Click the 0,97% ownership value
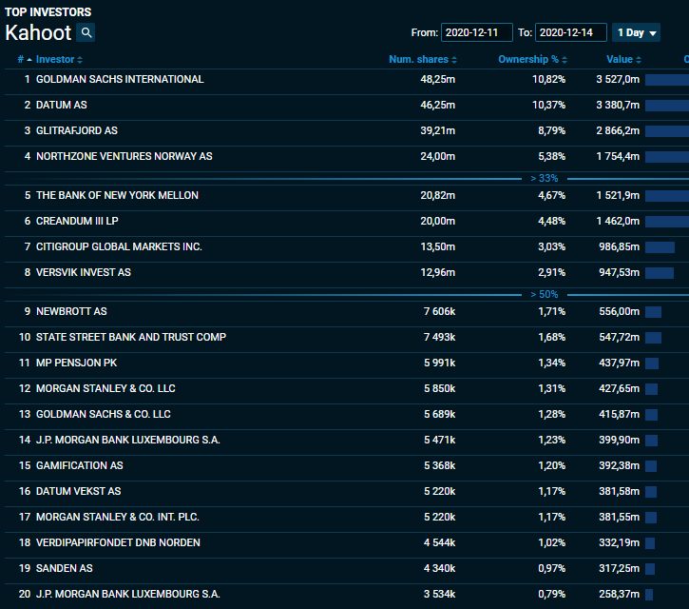Image resolution: width=689 pixels, height=609 pixels. (x=552, y=568)
